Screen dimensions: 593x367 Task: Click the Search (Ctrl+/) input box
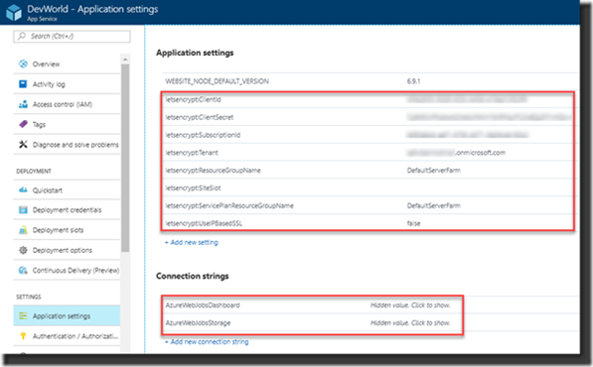(72, 37)
